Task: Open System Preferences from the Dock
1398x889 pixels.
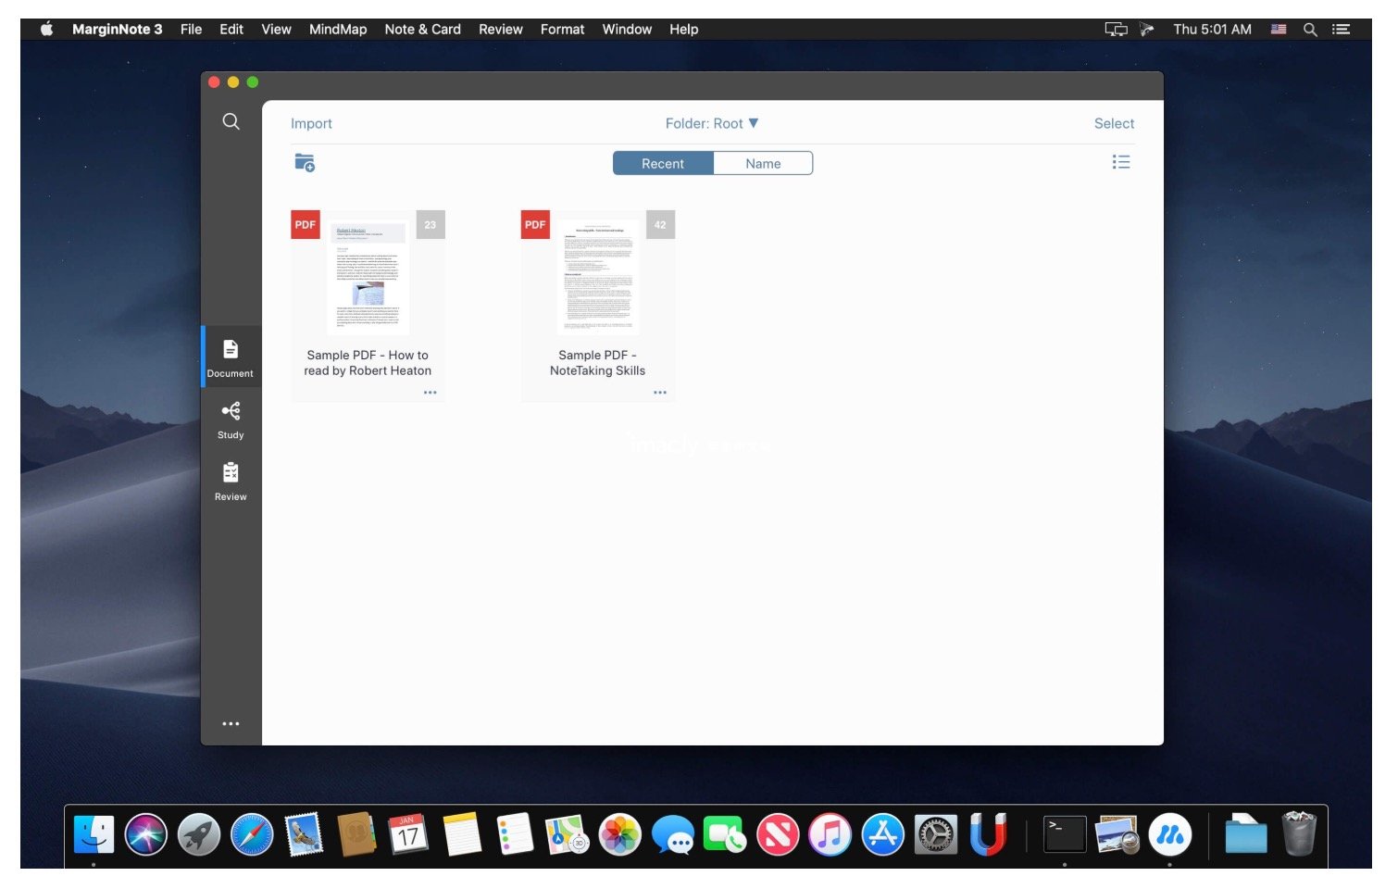Action: pos(936,834)
